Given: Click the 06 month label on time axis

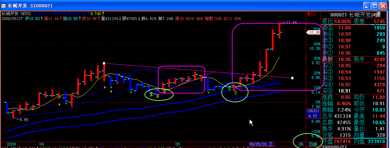Looking at the screenshot, I should [x=301, y=144].
